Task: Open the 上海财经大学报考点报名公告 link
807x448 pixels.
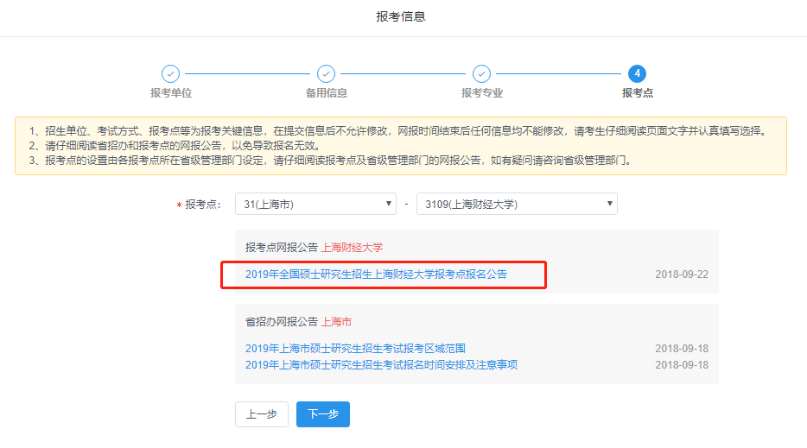Action: point(376,274)
